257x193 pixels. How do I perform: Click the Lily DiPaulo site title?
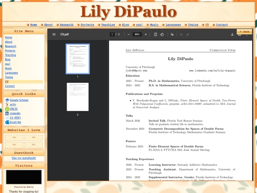pos(128,11)
